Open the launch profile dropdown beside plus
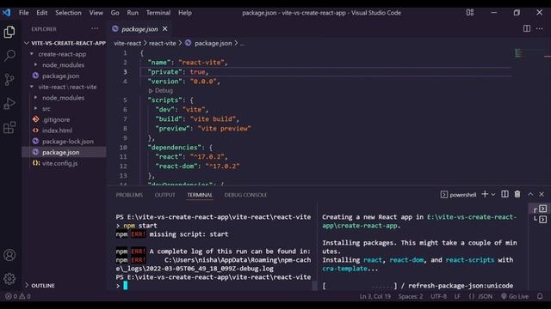551x309 pixels. 493,195
